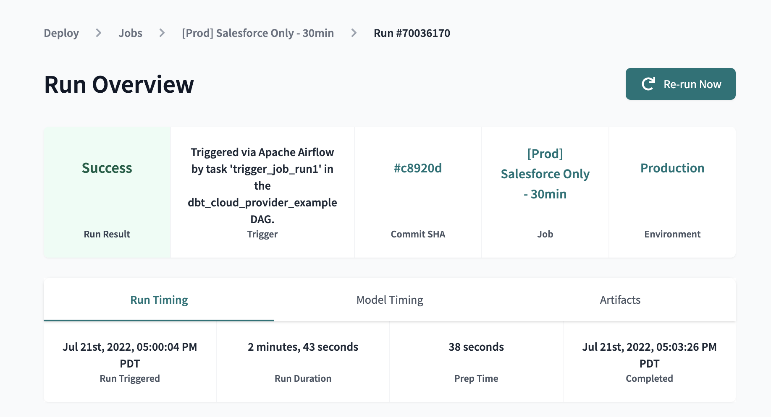The height and width of the screenshot is (417, 771).
Task: Click the chevron after Deploy in the breadcrumb
Action: pyautogui.click(x=98, y=33)
